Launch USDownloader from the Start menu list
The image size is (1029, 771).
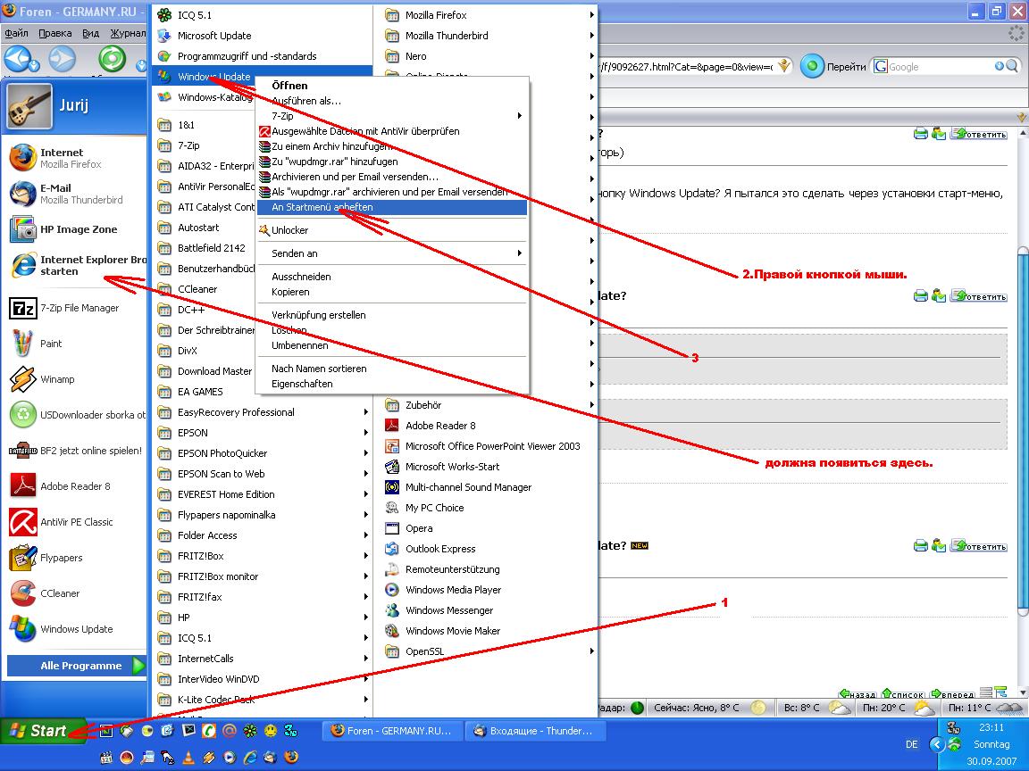pyautogui.click(x=73, y=415)
